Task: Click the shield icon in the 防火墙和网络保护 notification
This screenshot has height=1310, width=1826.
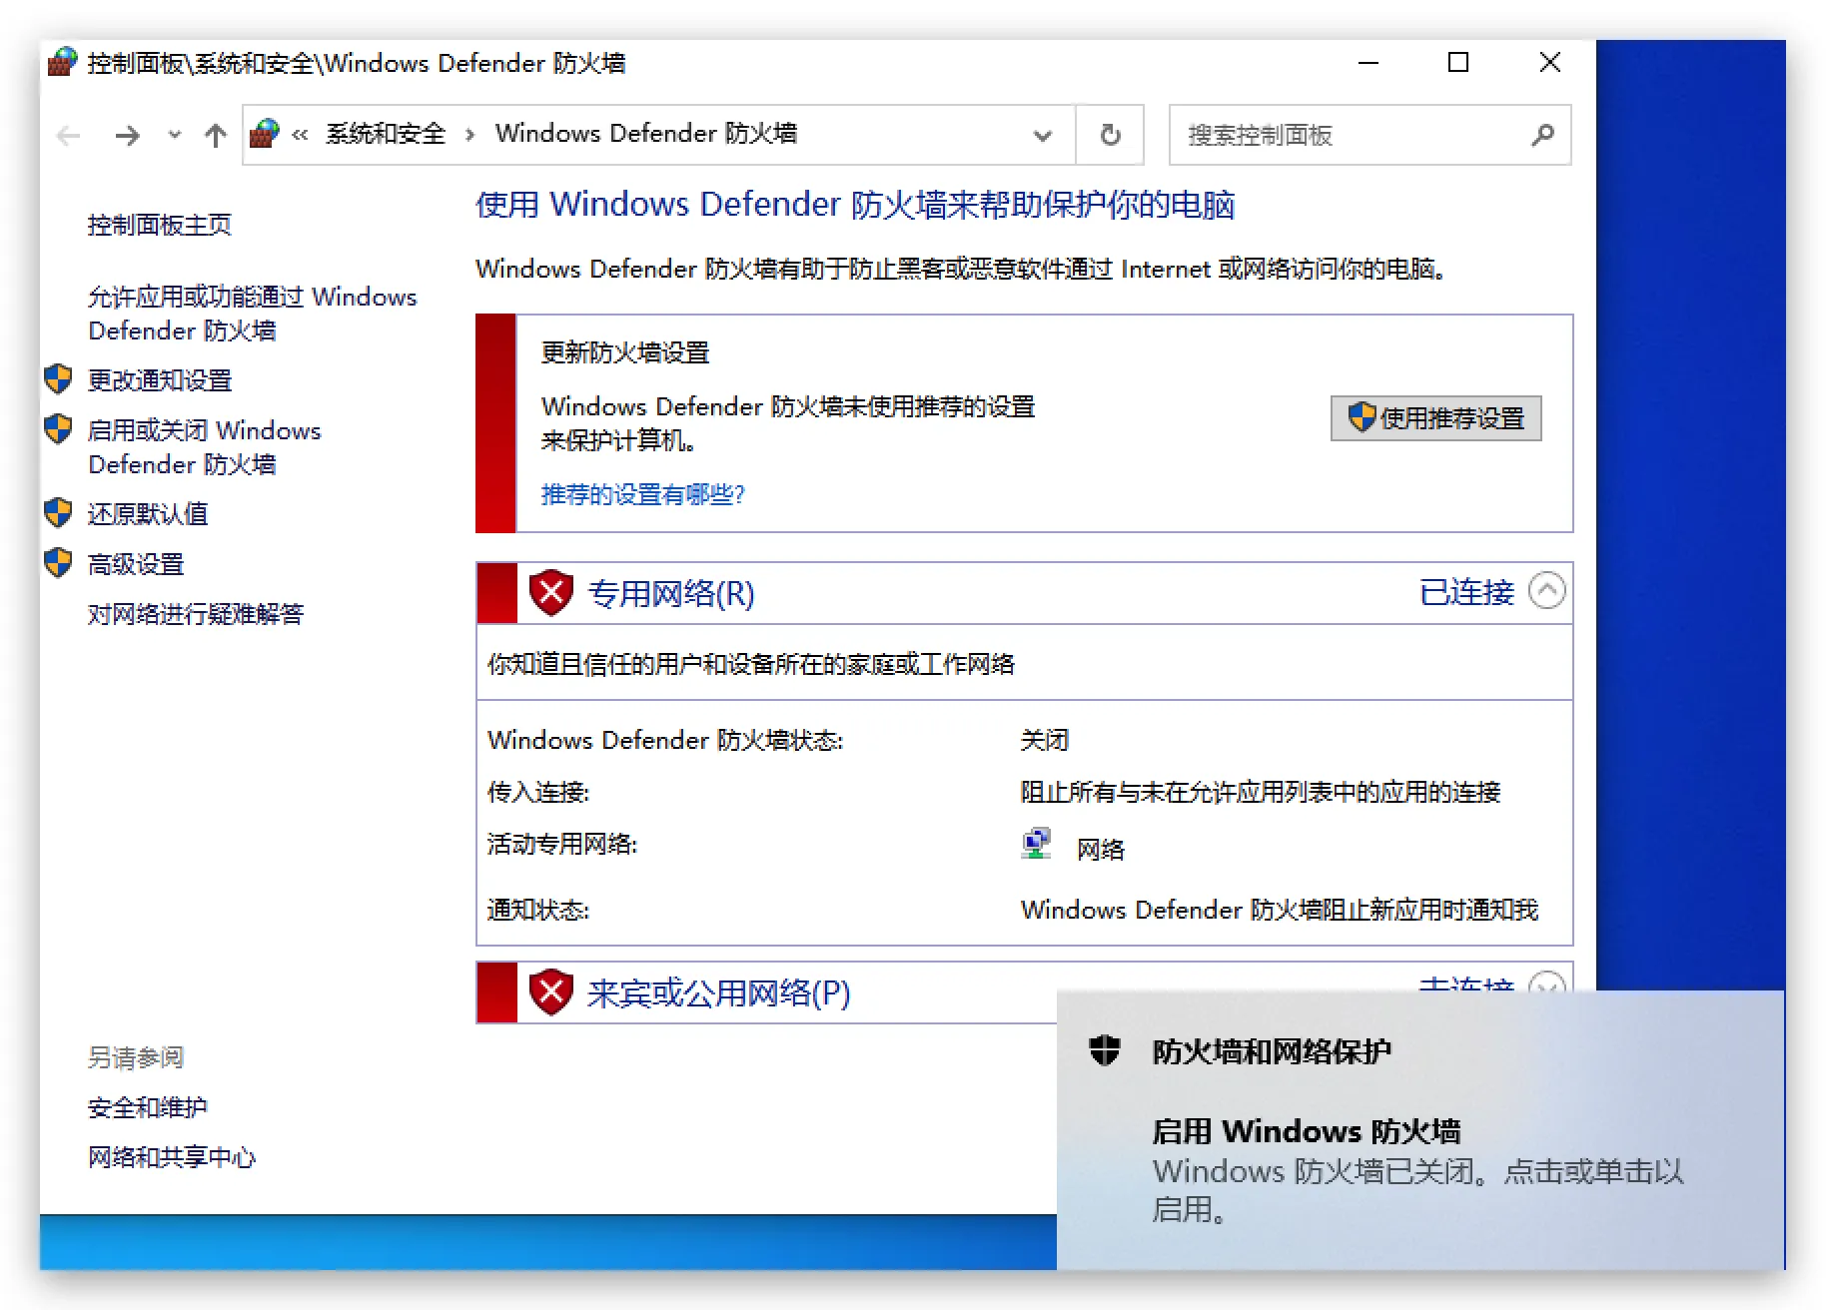Action: [1105, 1050]
